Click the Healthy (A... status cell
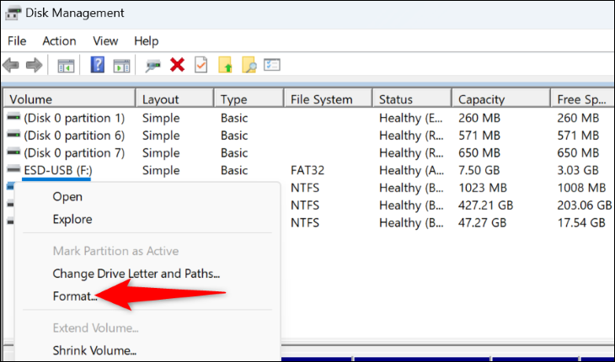This screenshot has height=362, width=615. click(x=411, y=170)
